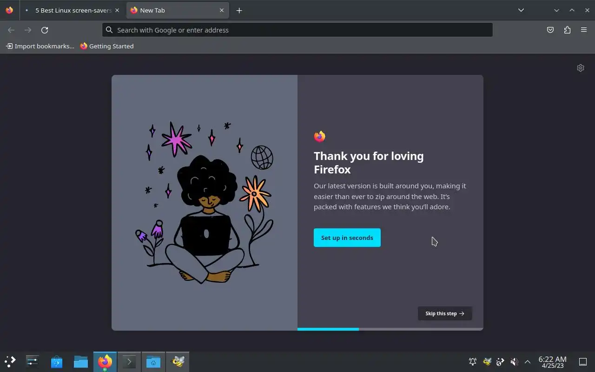Open the Konsole terminal taskbar icon

129,361
